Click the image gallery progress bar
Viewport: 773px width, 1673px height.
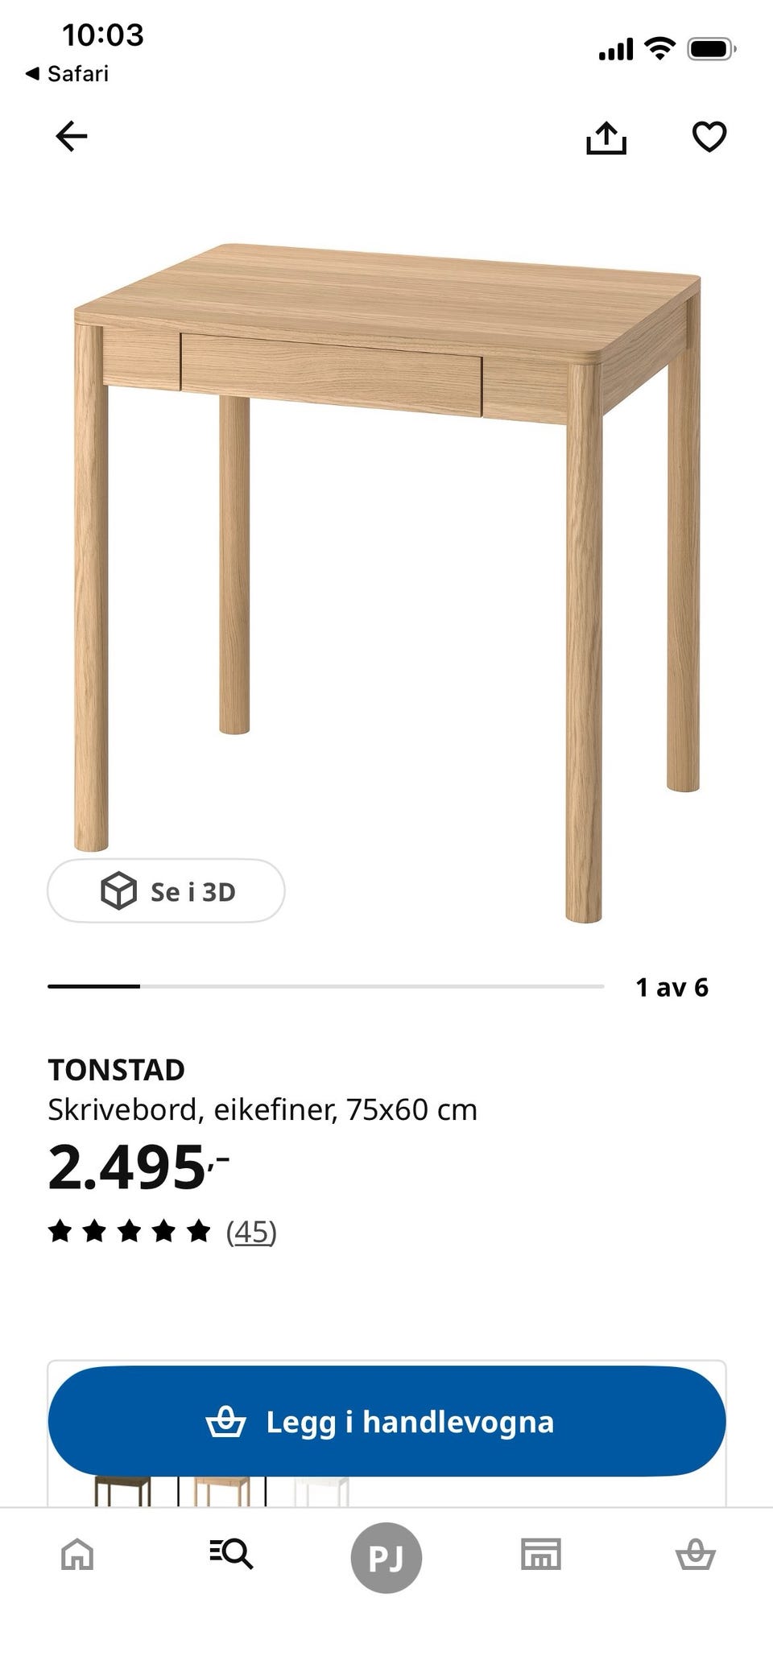[326, 986]
